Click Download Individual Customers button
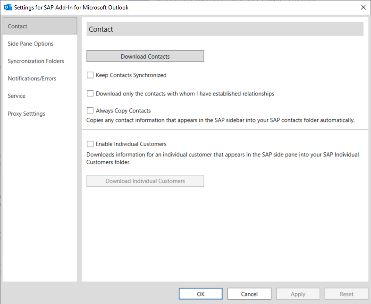This screenshot has height=304, width=371. [145, 181]
